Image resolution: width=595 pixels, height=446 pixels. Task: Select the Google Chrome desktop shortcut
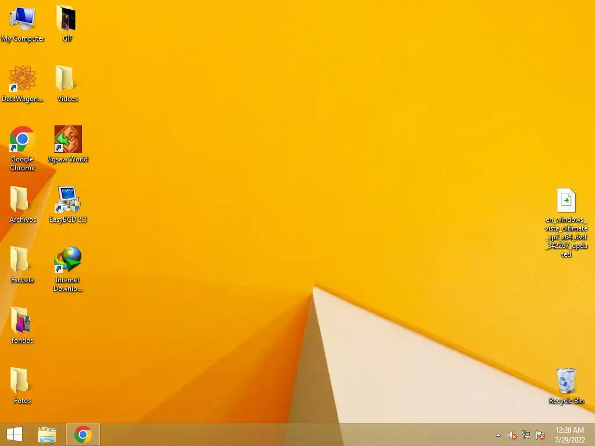coord(23,139)
